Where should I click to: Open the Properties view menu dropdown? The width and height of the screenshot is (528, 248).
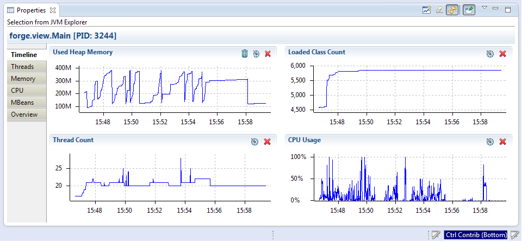[484, 8]
